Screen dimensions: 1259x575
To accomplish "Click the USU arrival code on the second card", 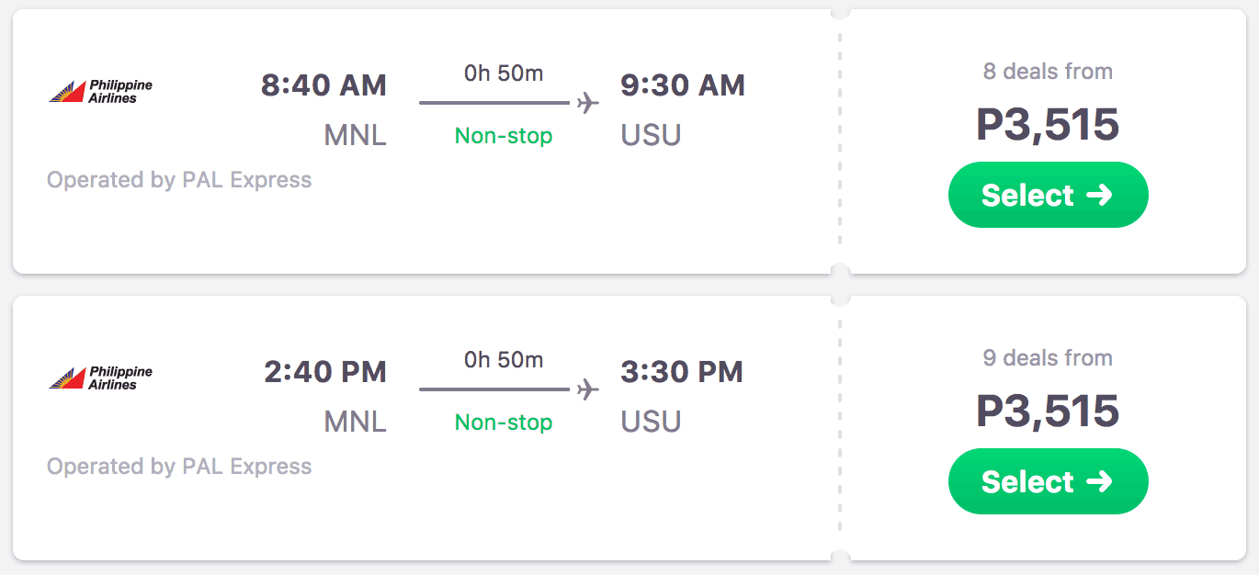I will [651, 421].
